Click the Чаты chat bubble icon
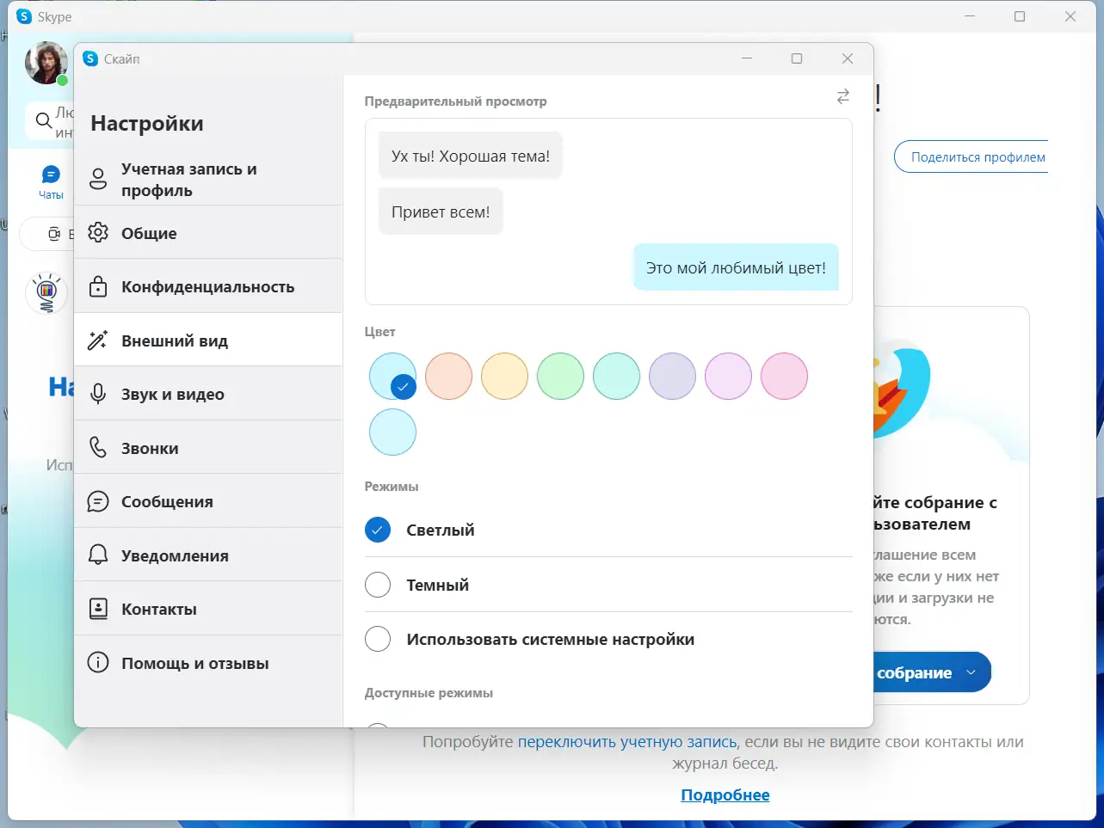 (x=51, y=175)
